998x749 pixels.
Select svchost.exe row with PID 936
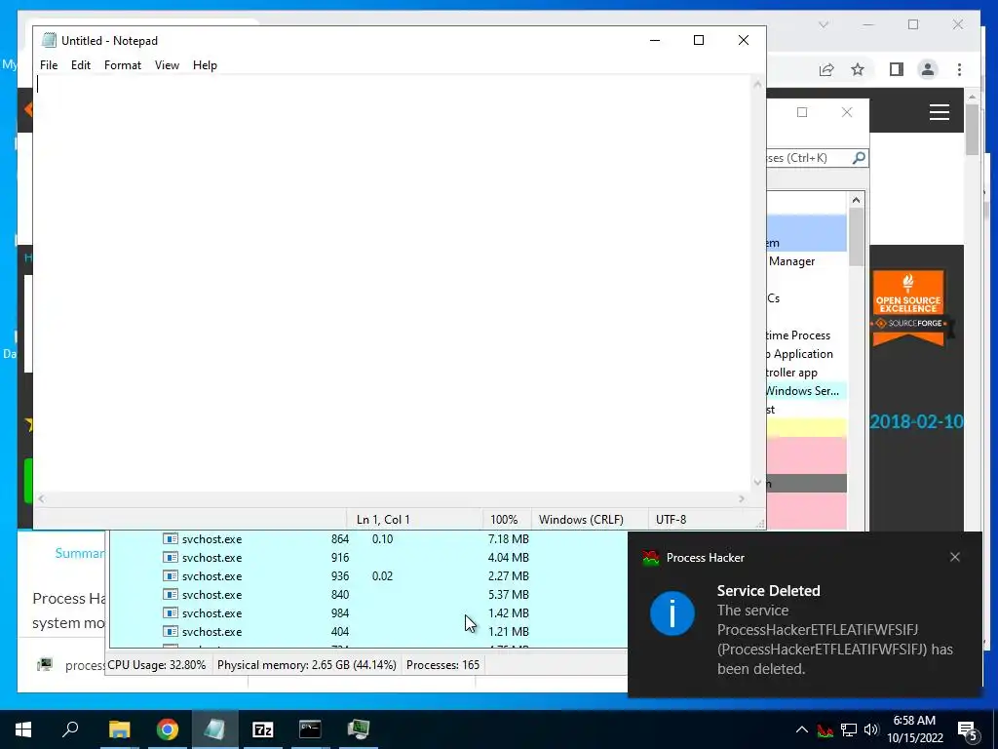pos(368,575)
